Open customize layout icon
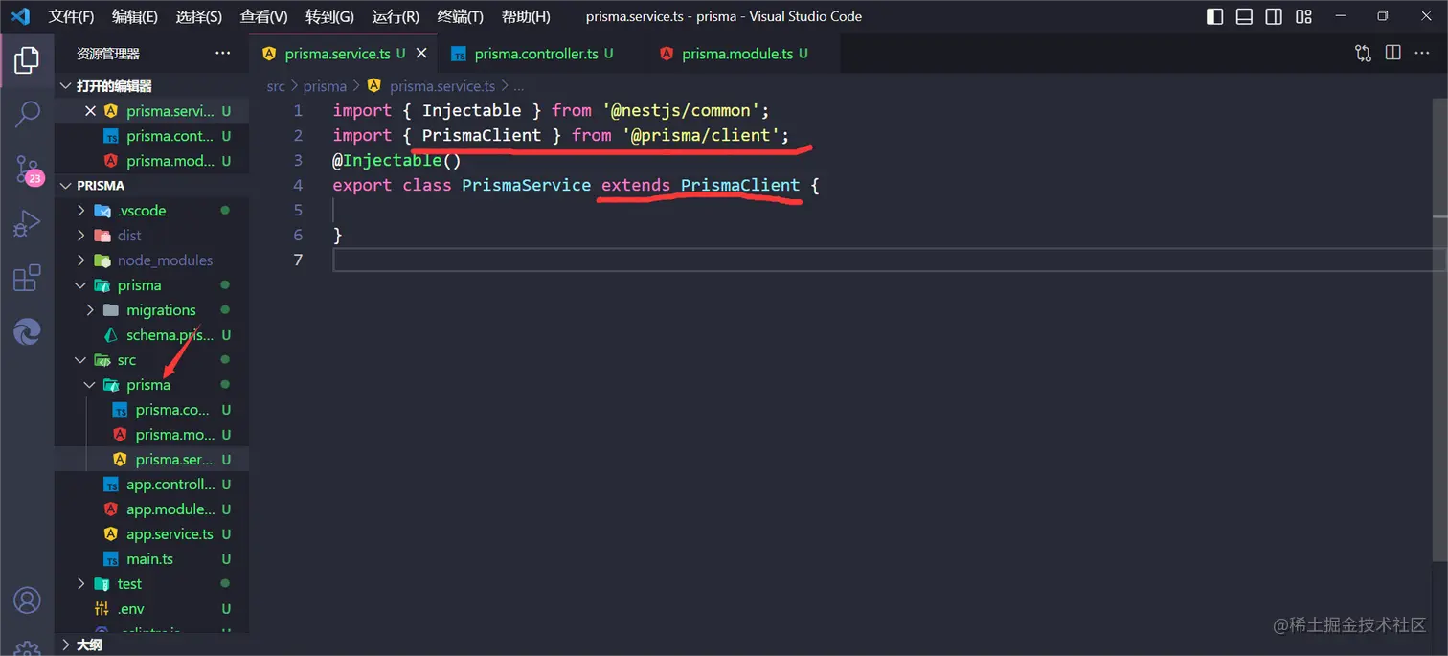The width and height of the screenshot is (1448, 656). pos(1303,16)
